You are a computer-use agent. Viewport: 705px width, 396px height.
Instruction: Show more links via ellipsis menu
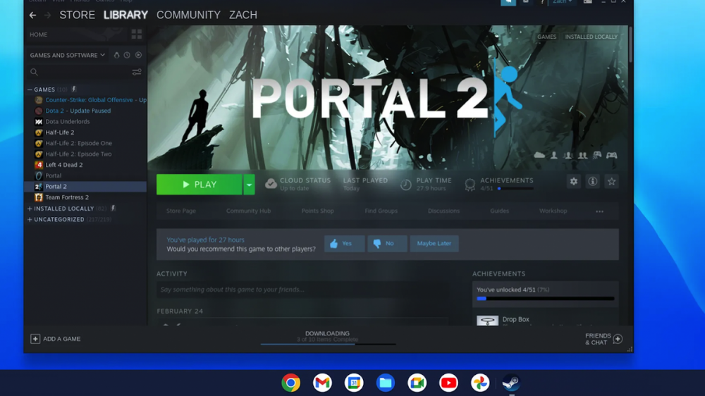pos(600,211)
